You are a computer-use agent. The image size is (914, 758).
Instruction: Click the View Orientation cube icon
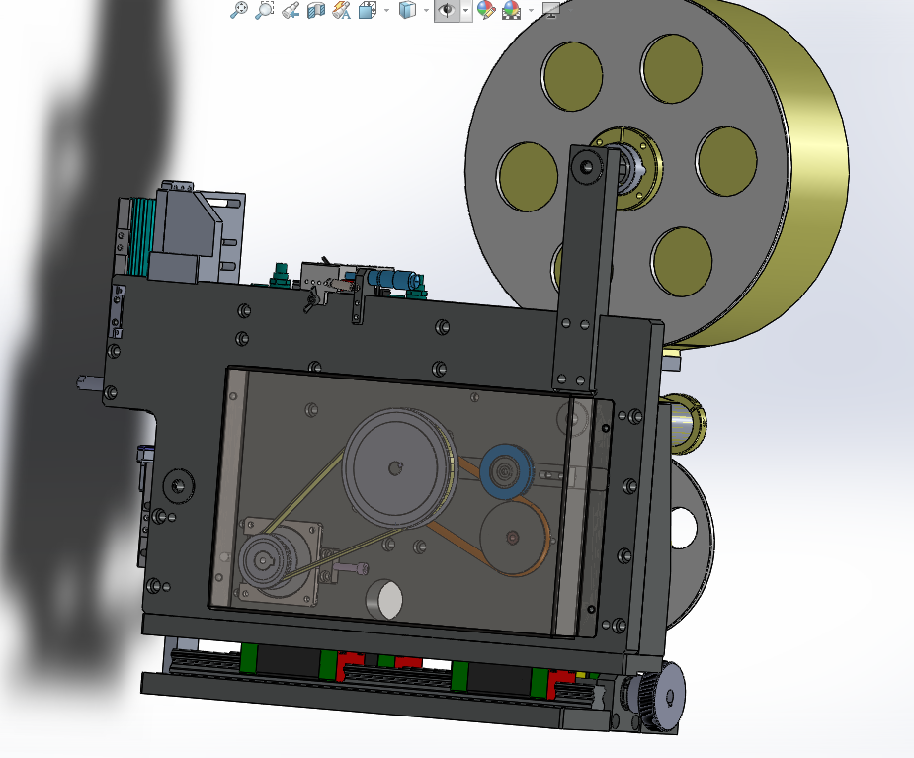coord(368,10)
